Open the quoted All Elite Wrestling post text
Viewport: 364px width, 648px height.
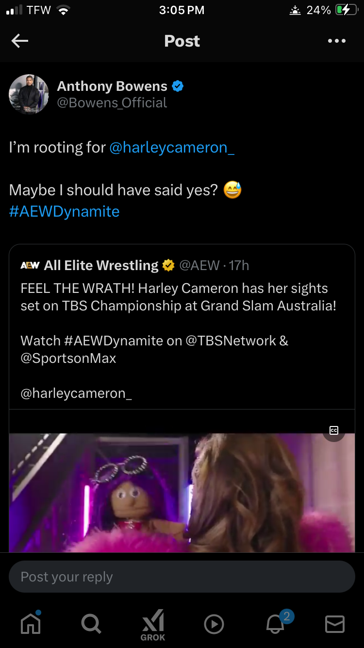pos(178,297)
